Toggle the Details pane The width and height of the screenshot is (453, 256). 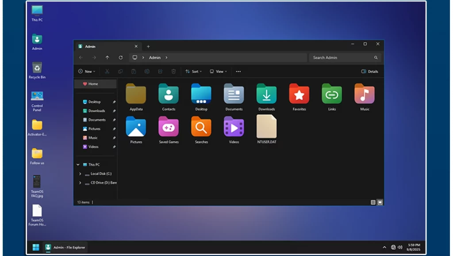(370, 72)
